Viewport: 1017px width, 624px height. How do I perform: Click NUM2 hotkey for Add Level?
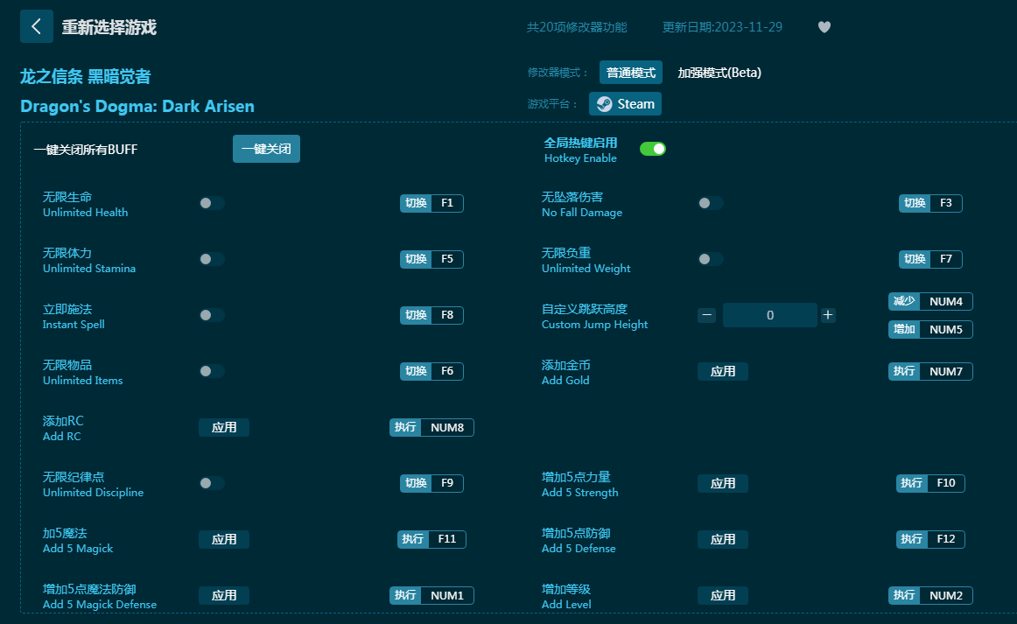(930, 595)
